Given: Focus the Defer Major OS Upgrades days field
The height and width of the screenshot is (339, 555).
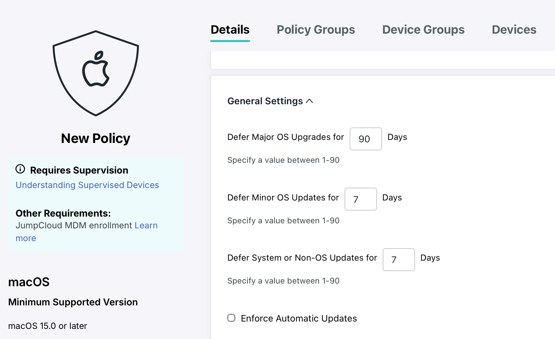Looking at the screenshot, I should 366,139.
